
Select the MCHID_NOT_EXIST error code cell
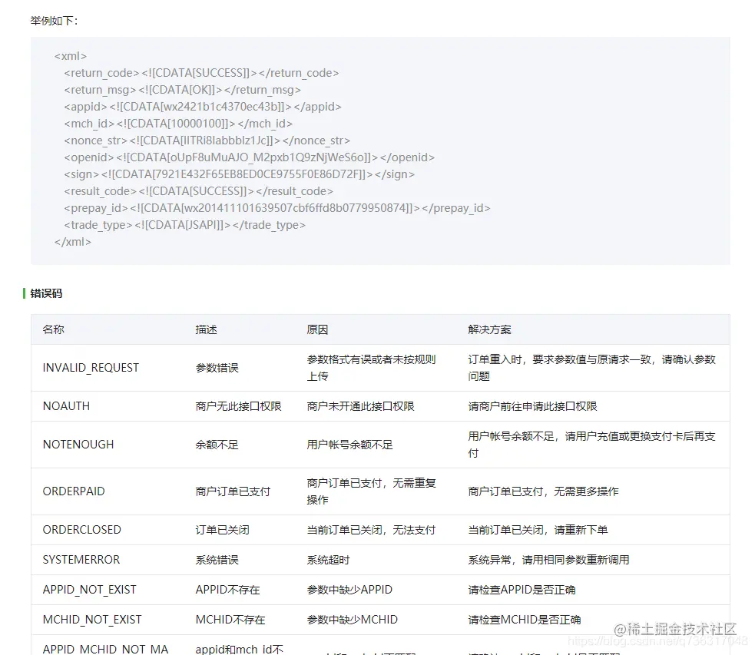92,620
